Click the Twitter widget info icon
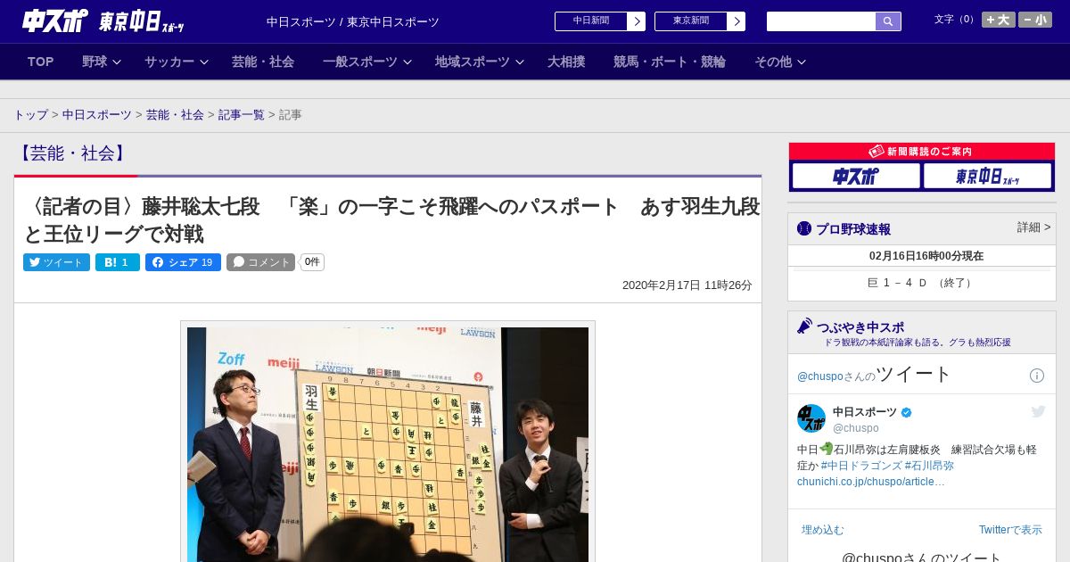Screen dimensions: 1070x562 1037,376
